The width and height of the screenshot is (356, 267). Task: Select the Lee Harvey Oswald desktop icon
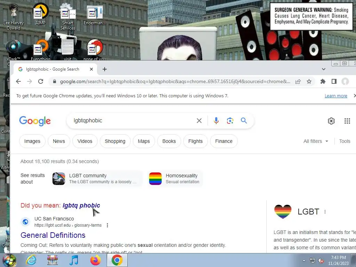point(14,16)
